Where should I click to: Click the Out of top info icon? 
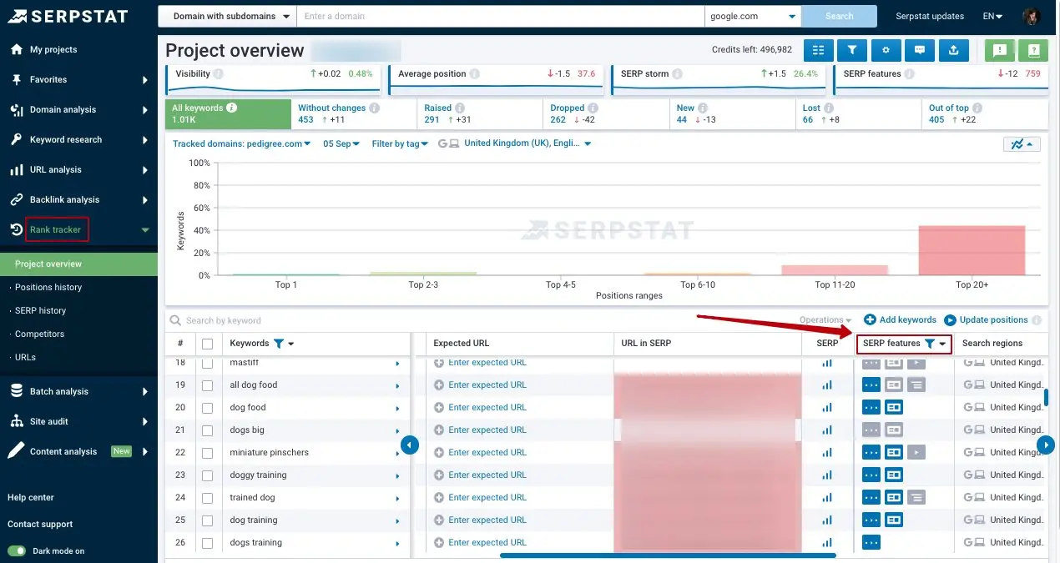[977, 108]
